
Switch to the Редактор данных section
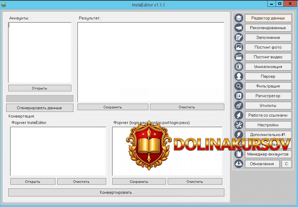pyautogui.click(x=268, y=18)
